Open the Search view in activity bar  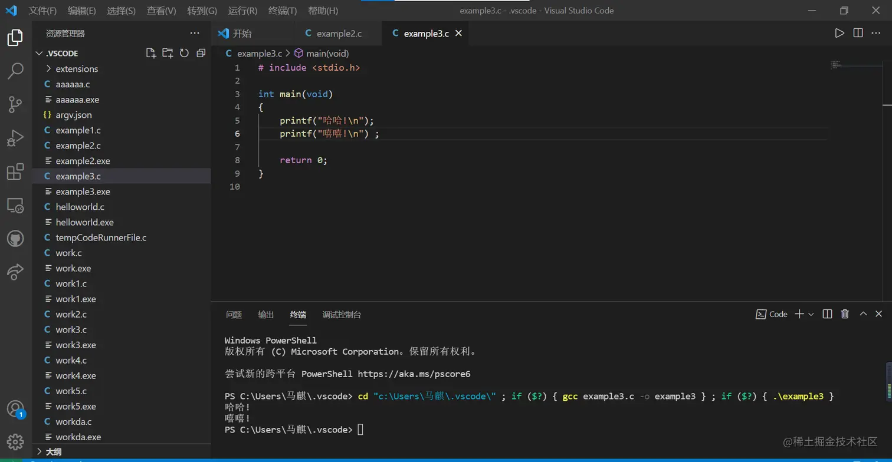pos(15,71)
